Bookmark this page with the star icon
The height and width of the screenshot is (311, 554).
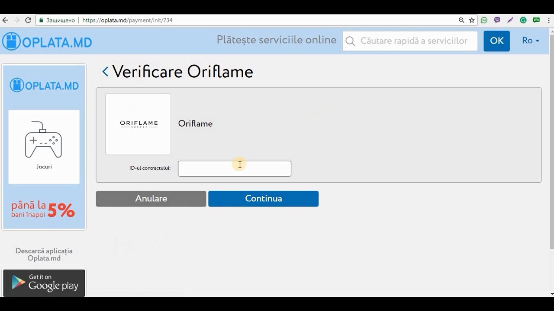pyautogui.click(x=472, y=20)
